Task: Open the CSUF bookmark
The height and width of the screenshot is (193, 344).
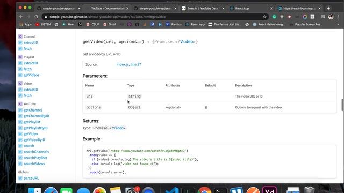Action: click(x=92, y=24)
